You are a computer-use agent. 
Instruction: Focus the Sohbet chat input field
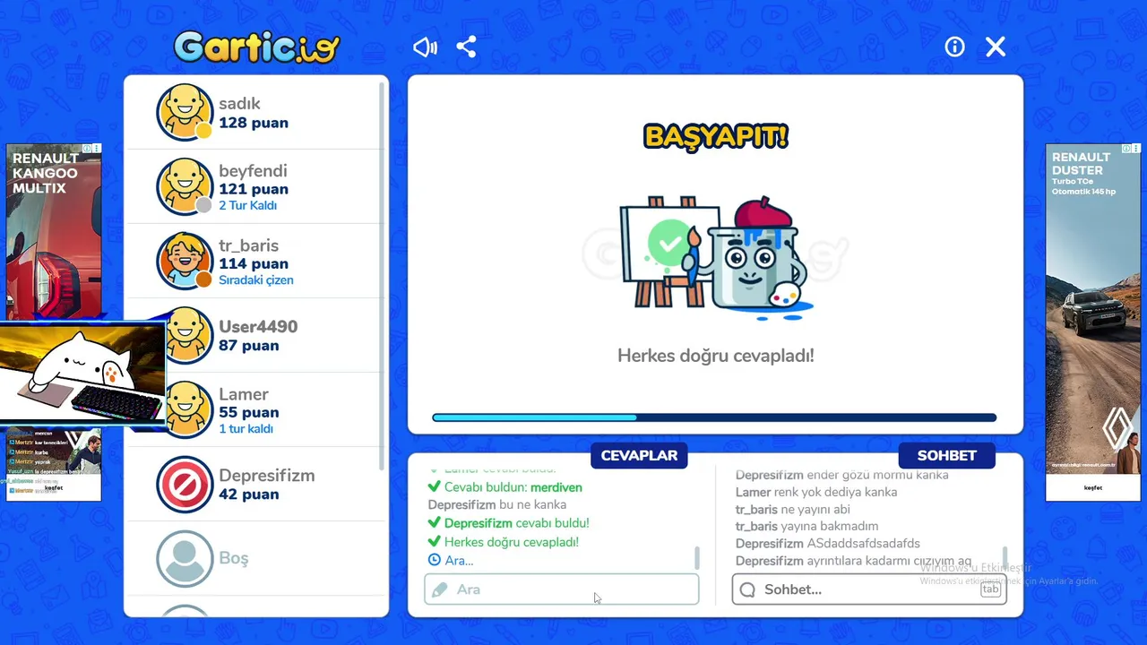coord(869,589)
